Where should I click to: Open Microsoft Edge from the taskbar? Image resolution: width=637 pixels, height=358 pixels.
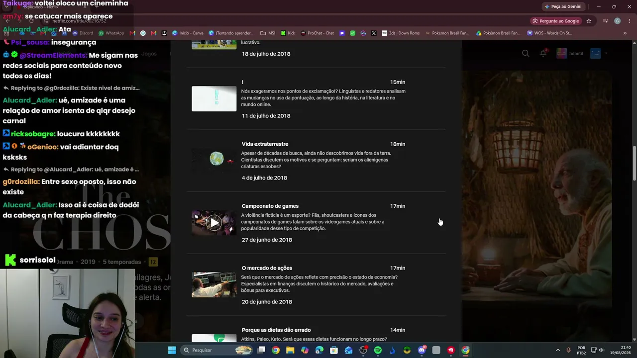click(x=319, y=350)
